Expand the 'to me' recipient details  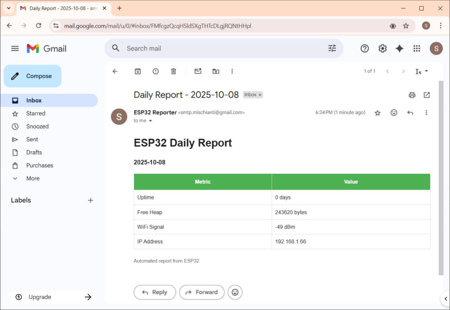click(143, 121)
